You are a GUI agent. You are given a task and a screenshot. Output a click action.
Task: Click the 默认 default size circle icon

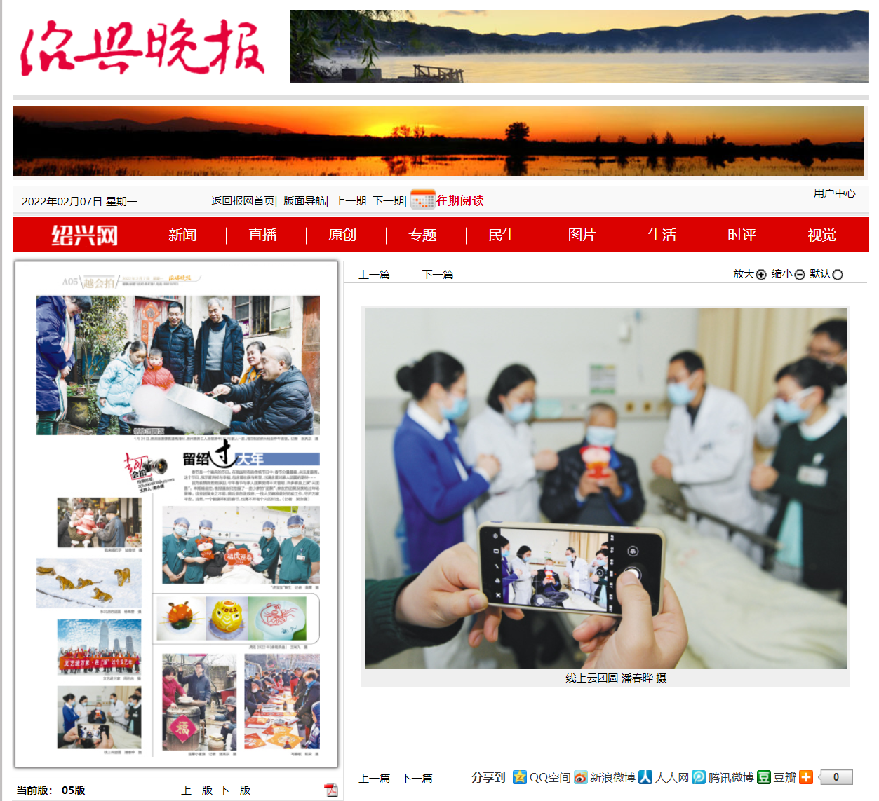pyautogui.click(x=838, y=275)
